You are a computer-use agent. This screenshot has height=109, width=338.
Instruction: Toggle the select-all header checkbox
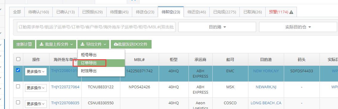[18, 59]
